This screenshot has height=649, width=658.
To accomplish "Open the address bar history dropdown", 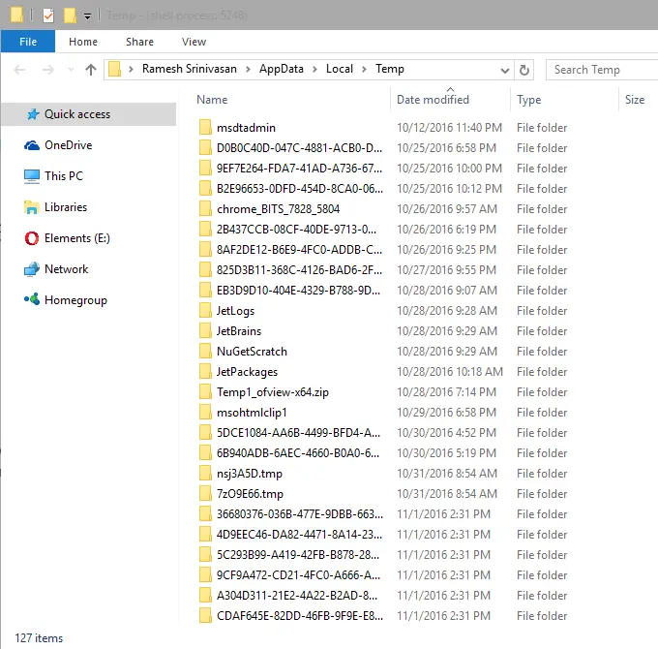I will (504, 70).
